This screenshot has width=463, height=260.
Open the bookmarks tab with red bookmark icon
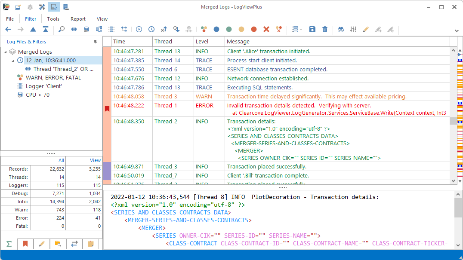click(25, 244)
